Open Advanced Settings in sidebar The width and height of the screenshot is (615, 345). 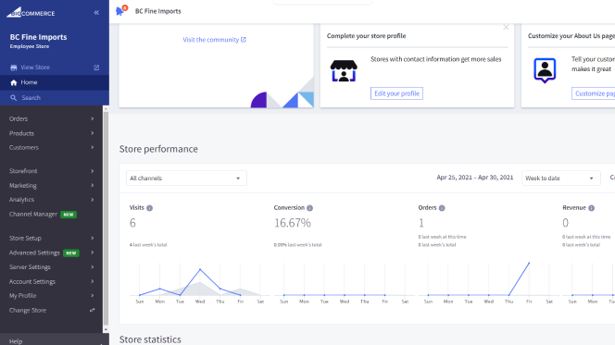(34, 253)
